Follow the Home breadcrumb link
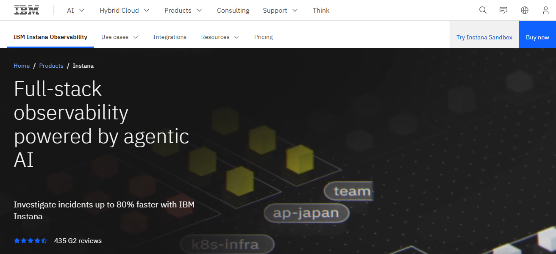Viewport: 556px width, 254px height. click(x=22, y=66)
